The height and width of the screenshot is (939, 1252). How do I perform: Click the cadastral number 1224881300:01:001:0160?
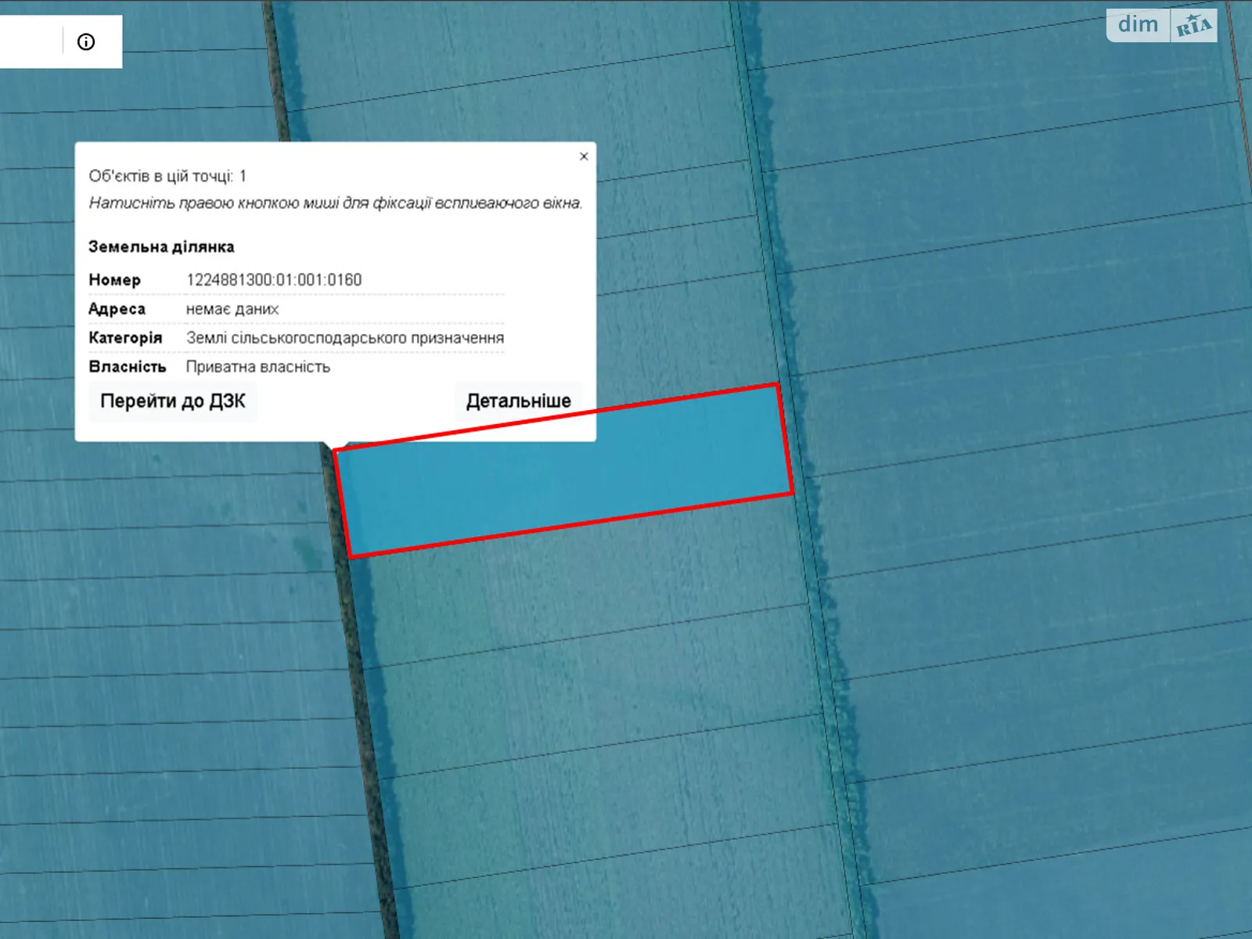point(274,280)
